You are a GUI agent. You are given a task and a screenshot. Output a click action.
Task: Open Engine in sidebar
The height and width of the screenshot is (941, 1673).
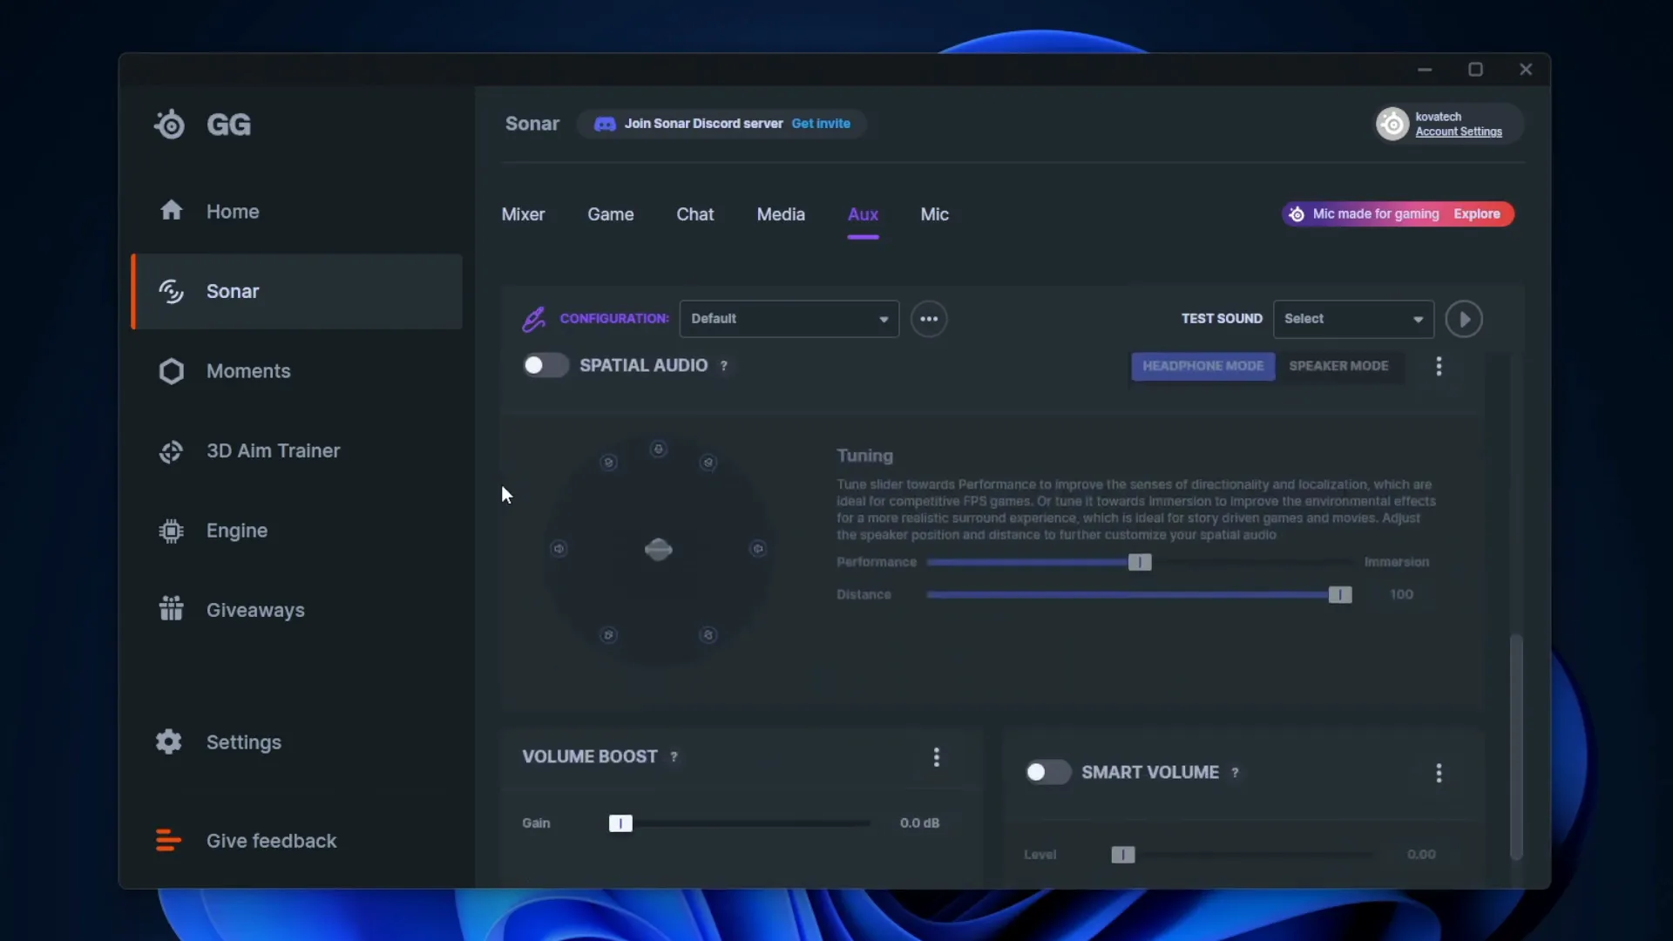point(296,531)
